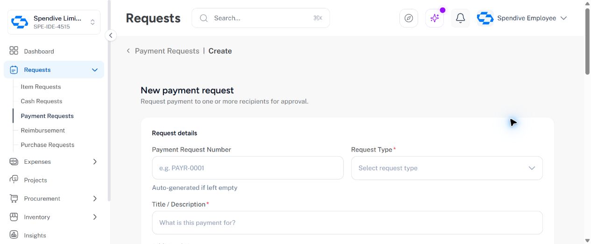591x244 pixels.
Task: Focus the top Search box
Action: click(261, 18)
